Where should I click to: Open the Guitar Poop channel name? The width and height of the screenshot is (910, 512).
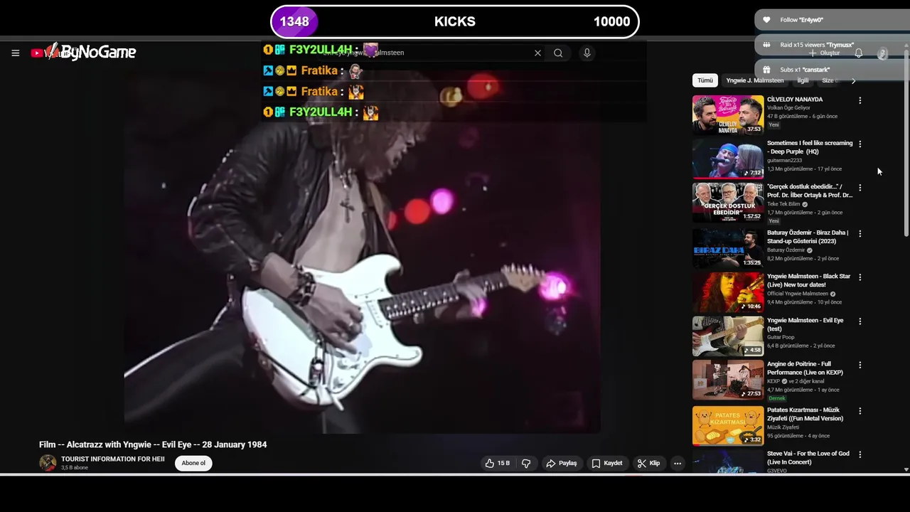tap(781, 338)
